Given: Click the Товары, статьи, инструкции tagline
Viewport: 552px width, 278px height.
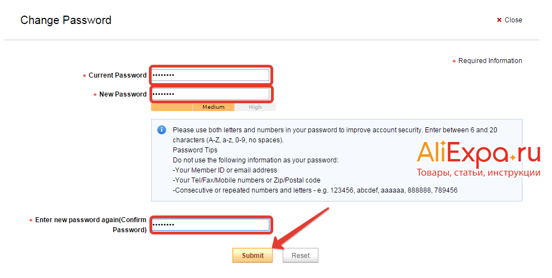Looking at the screenshot, I should click(x=478, y=173).
